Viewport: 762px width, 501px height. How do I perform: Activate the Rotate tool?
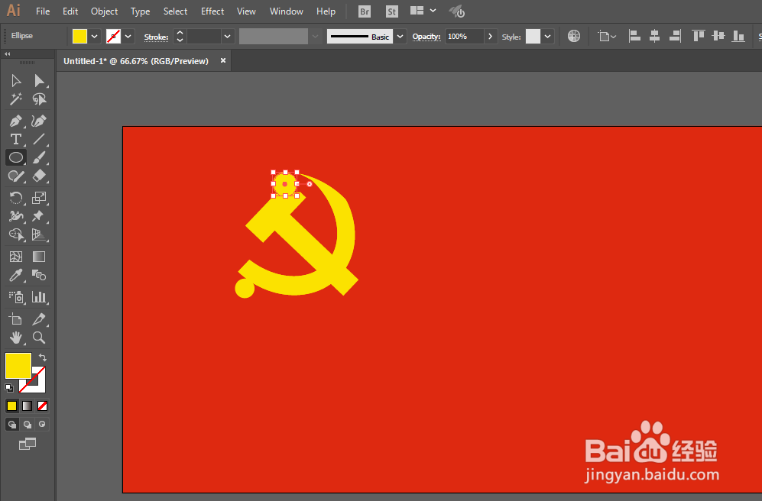pos(15,198)
